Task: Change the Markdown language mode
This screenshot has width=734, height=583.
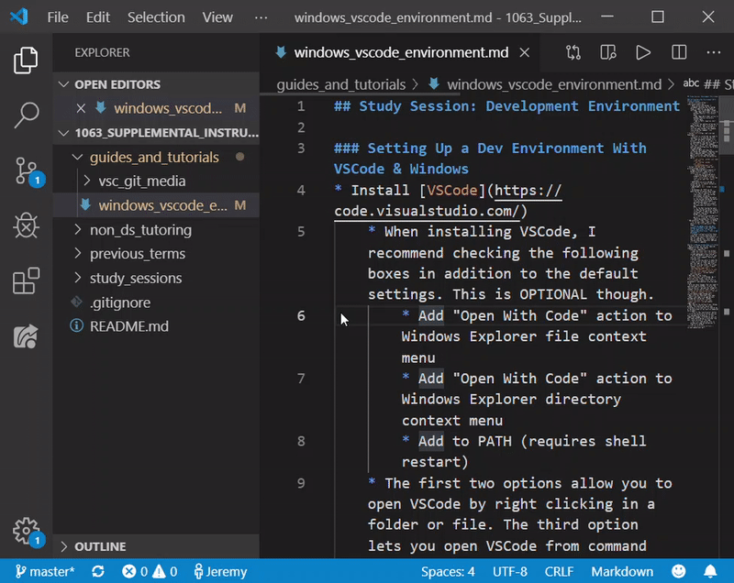Action: (622, 571)
